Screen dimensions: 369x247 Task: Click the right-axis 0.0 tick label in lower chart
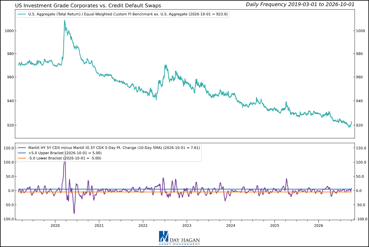(x=359, y=191)
